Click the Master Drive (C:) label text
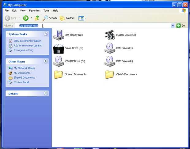This screenshot has width=190, height=149. 126,35
